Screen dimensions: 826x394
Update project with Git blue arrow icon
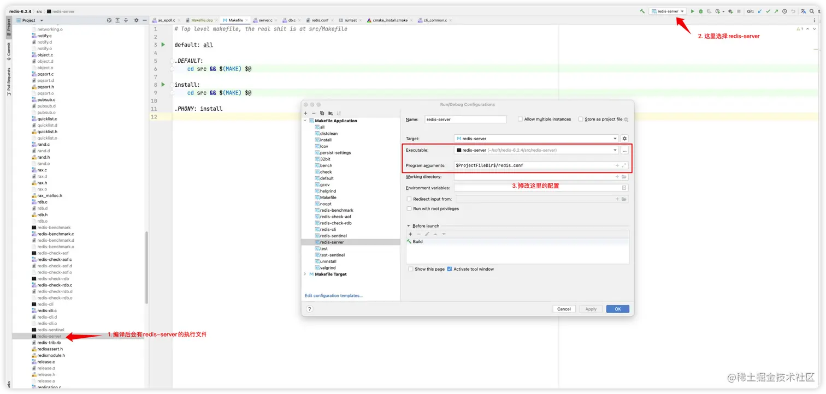tap(759, 11)
